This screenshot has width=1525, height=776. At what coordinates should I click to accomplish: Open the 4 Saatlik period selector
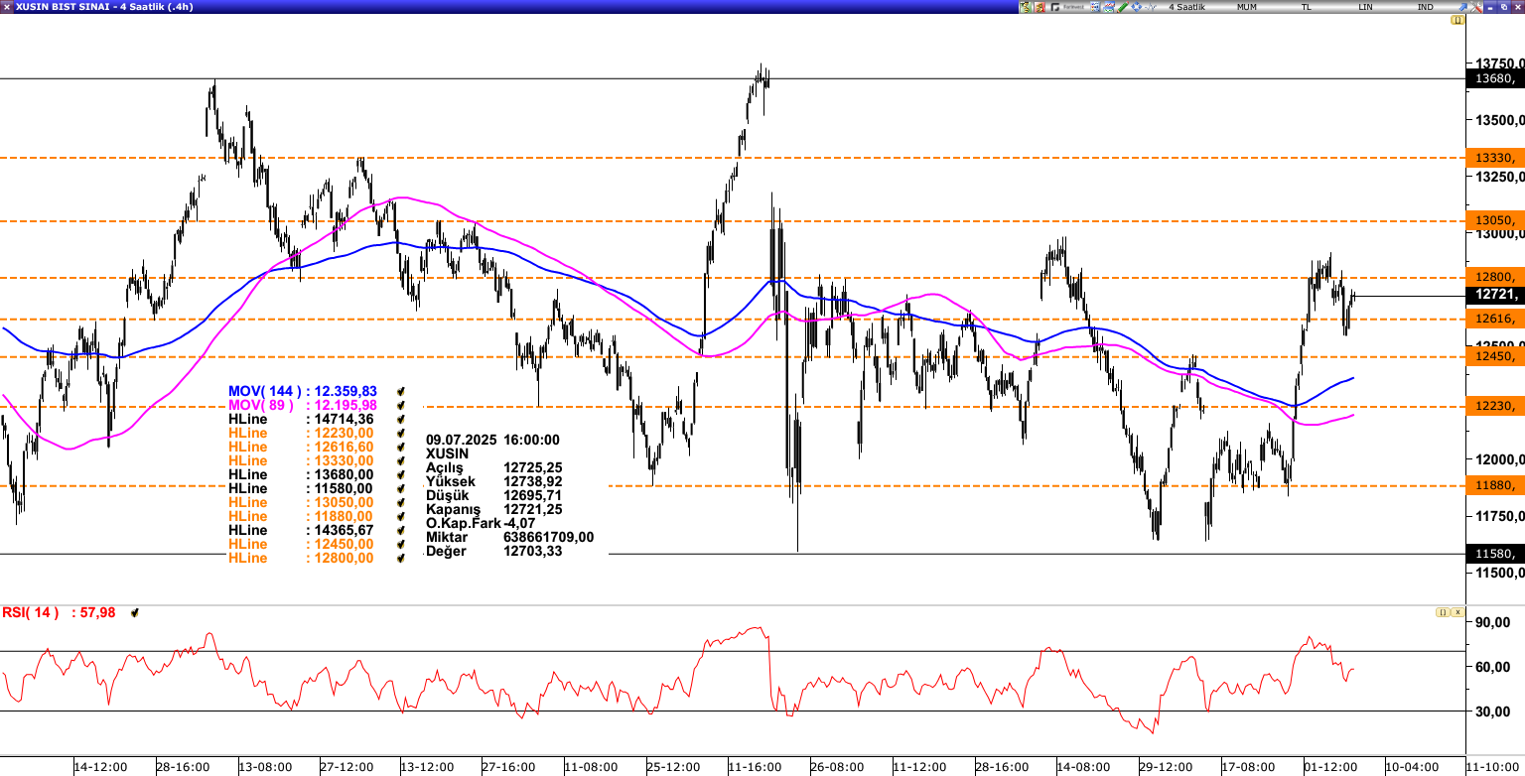click(1187, 7)
